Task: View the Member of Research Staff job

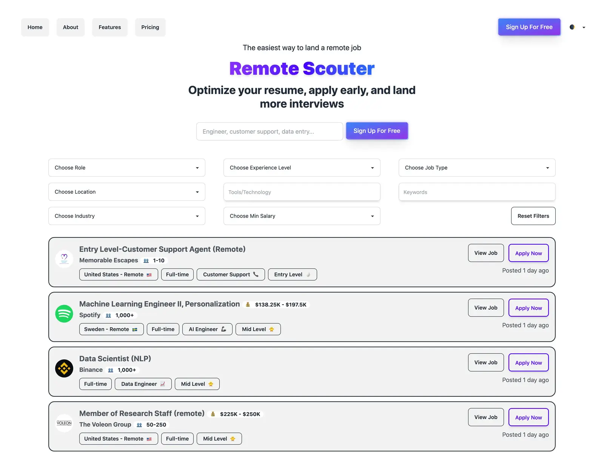Action: (486, 417)
